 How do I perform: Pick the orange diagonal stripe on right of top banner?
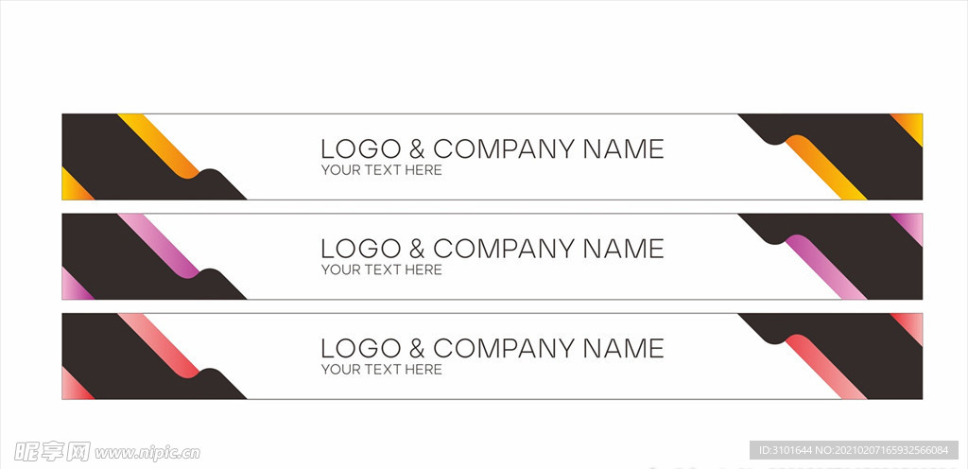[826, 167]
